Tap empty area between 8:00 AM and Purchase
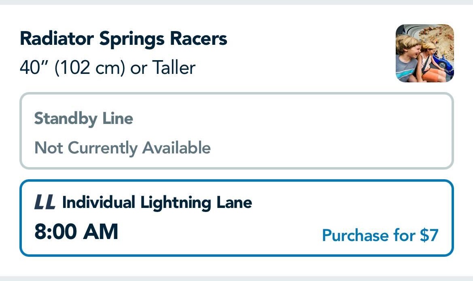The image size is (473, 281). [218, 233]
